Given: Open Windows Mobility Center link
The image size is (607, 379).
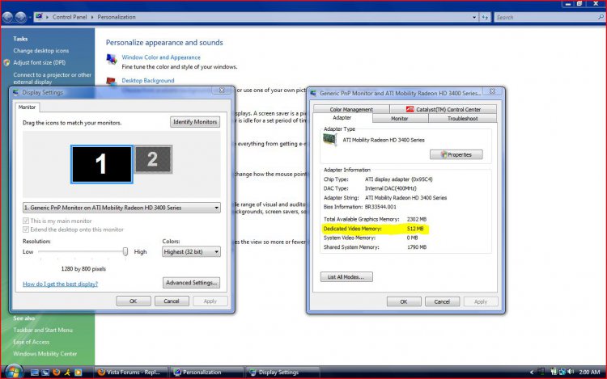Looking at the screenshot, I should (x=45, y=353).
